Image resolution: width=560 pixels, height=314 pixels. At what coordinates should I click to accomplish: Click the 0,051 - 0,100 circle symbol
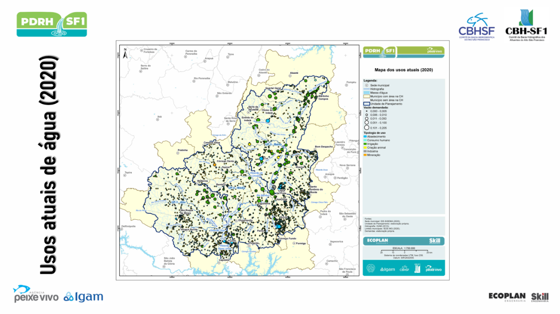(x=366, y=122)
